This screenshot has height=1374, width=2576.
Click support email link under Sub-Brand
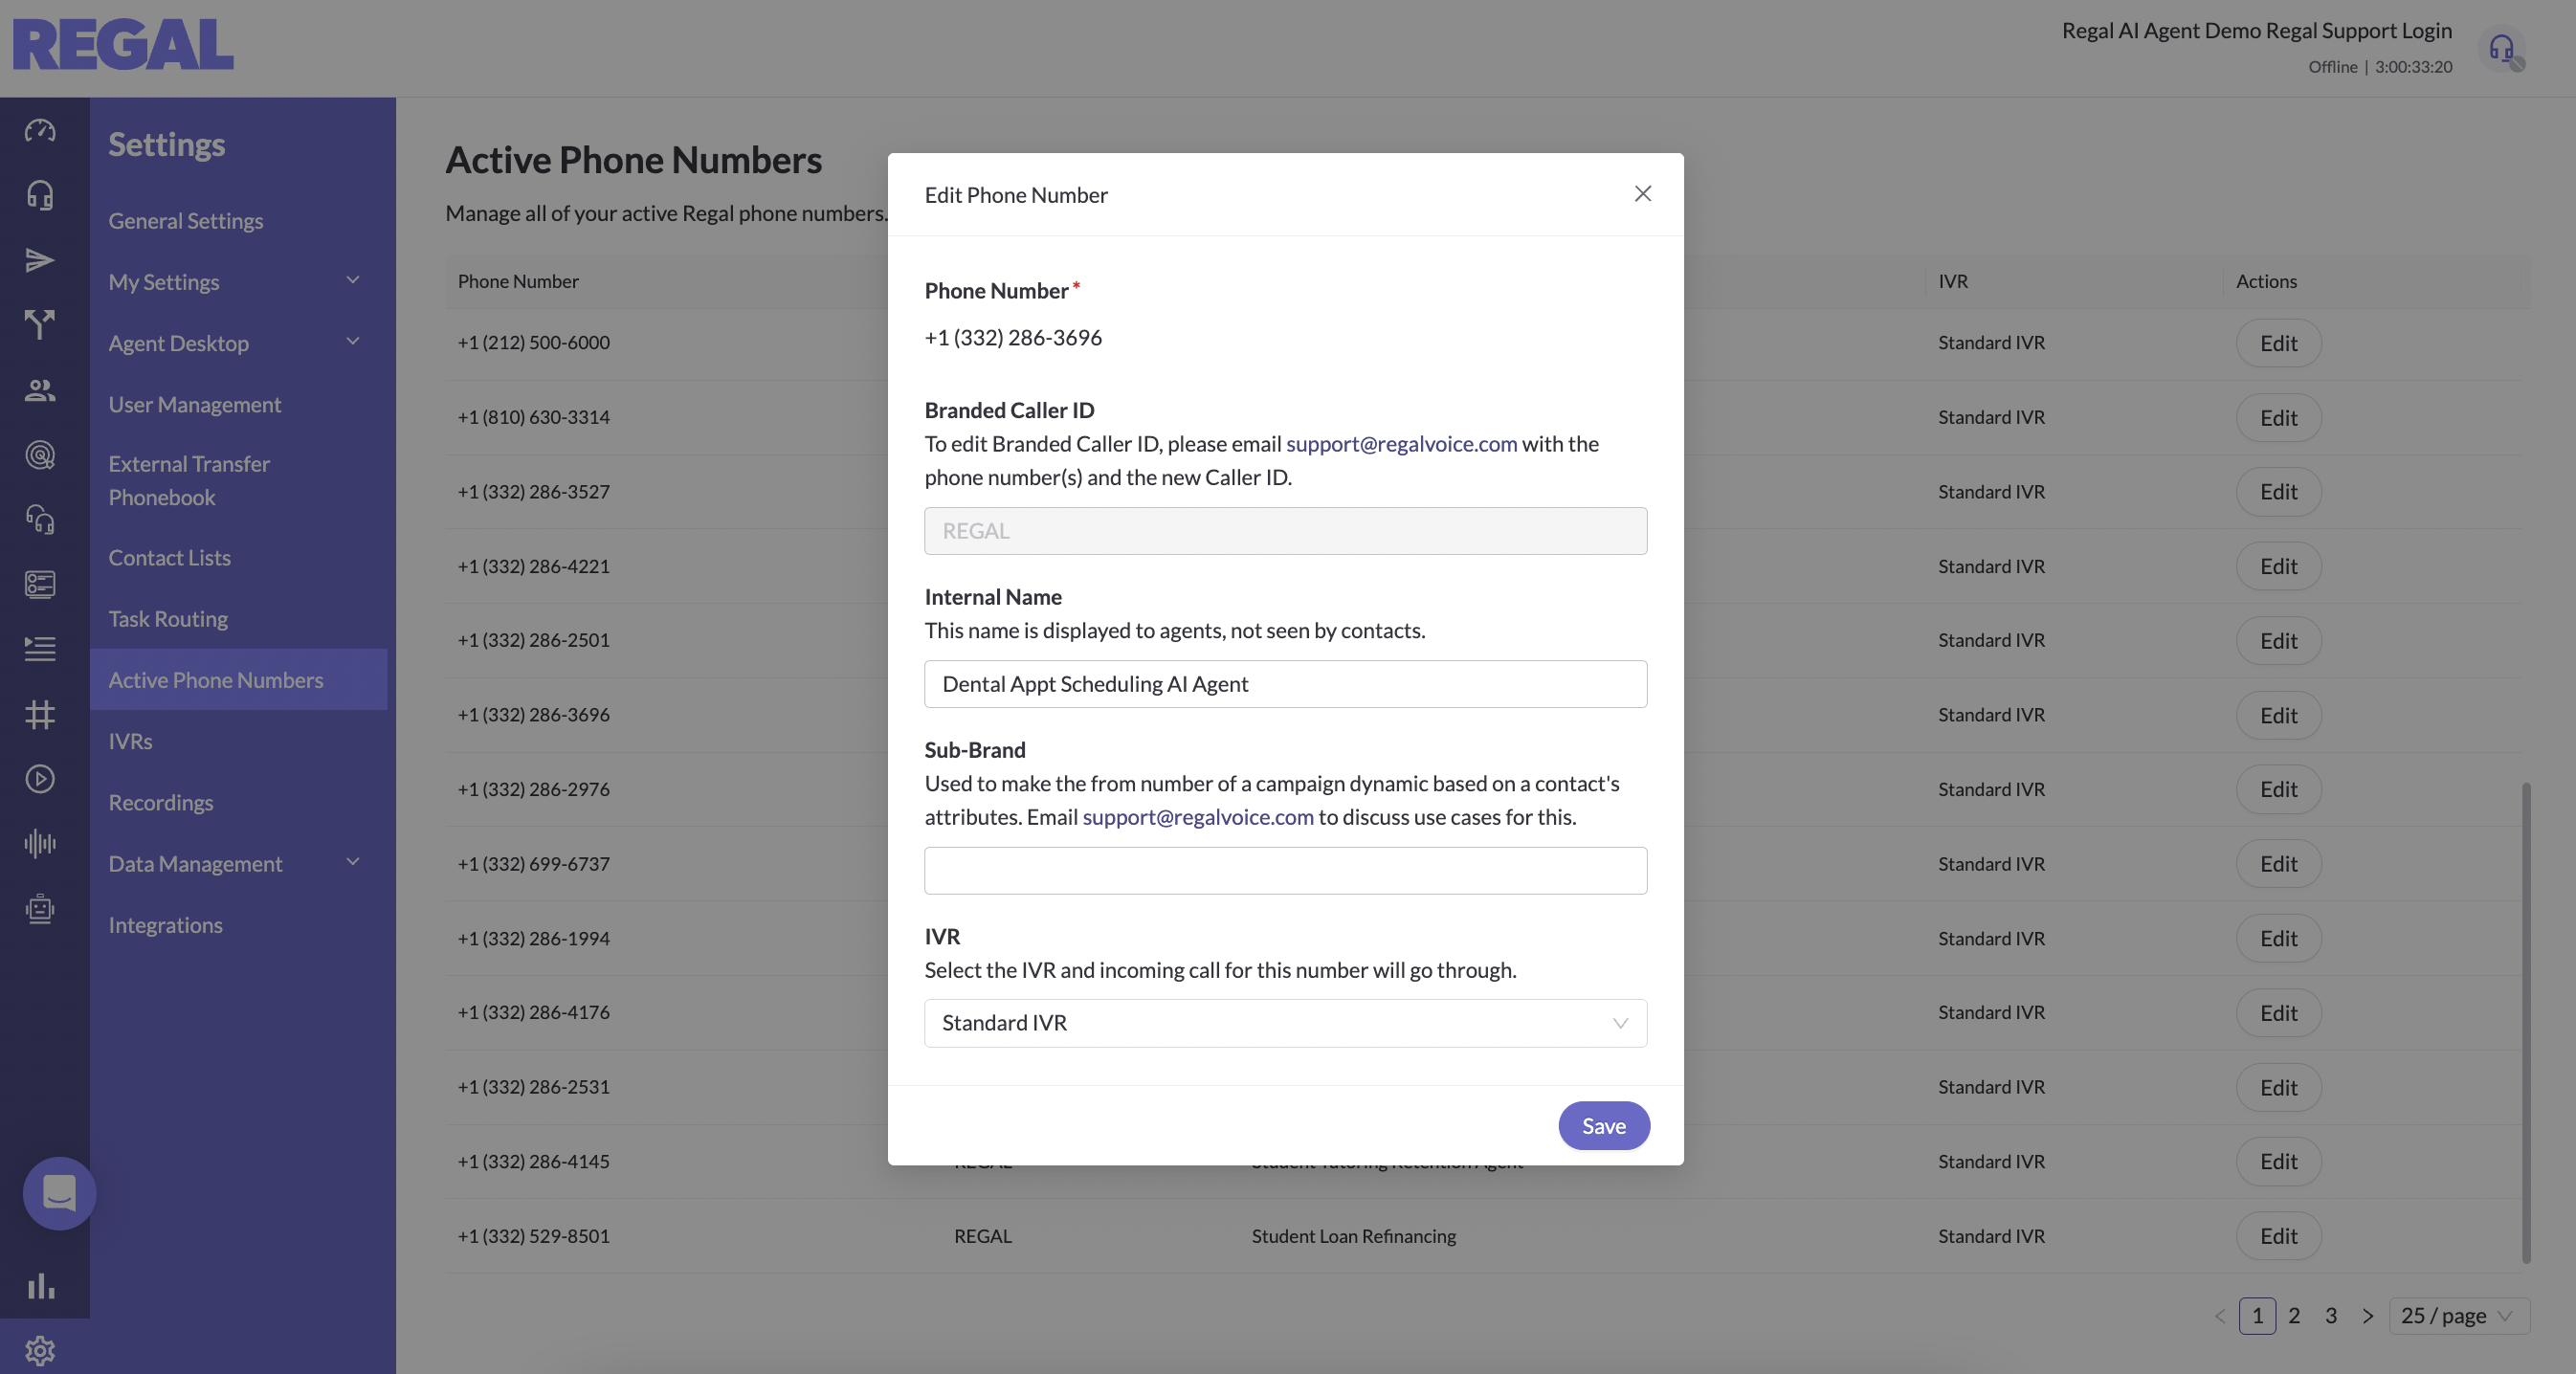1198,817
